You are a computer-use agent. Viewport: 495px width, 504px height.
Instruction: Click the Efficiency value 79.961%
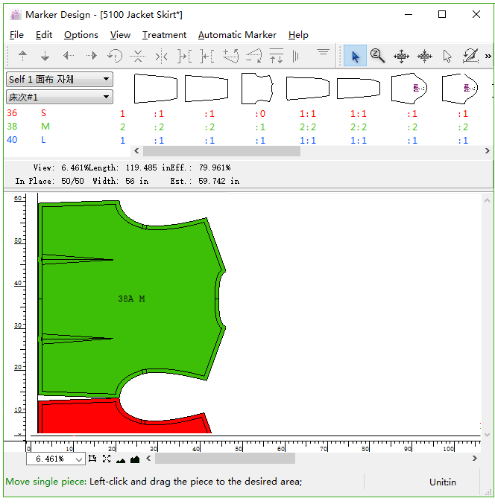pyautogui.click(x=215, y=168)
